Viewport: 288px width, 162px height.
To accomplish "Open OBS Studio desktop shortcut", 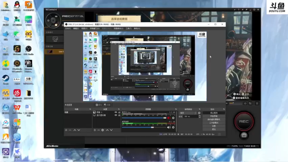I will (x=28, y=50).
